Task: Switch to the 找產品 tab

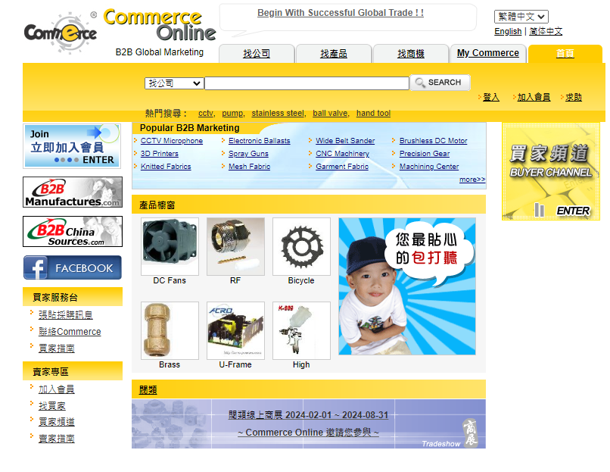Action: click(333, 54)
